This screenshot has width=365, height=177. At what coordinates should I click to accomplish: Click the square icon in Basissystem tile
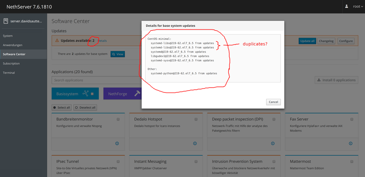(92, 94)
